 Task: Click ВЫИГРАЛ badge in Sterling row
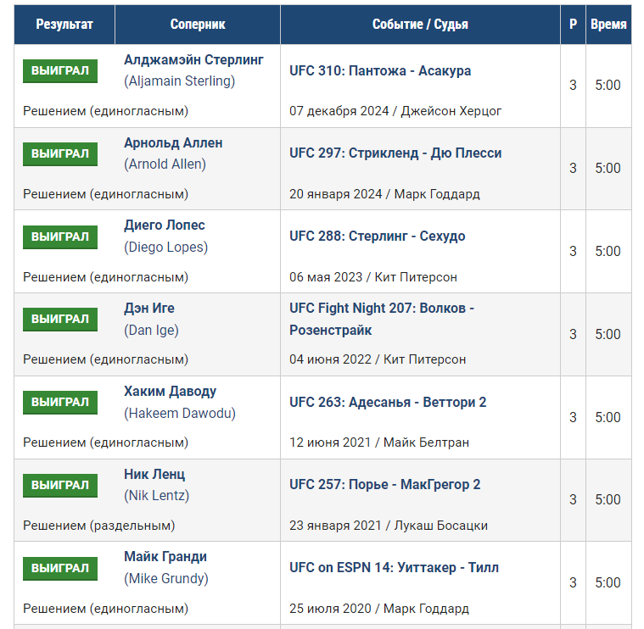click(60, 71)
